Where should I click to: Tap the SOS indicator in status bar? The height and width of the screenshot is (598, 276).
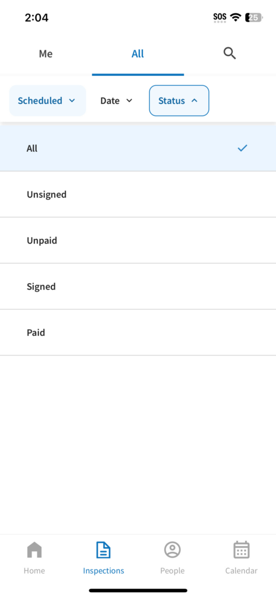tap(219, 18)
